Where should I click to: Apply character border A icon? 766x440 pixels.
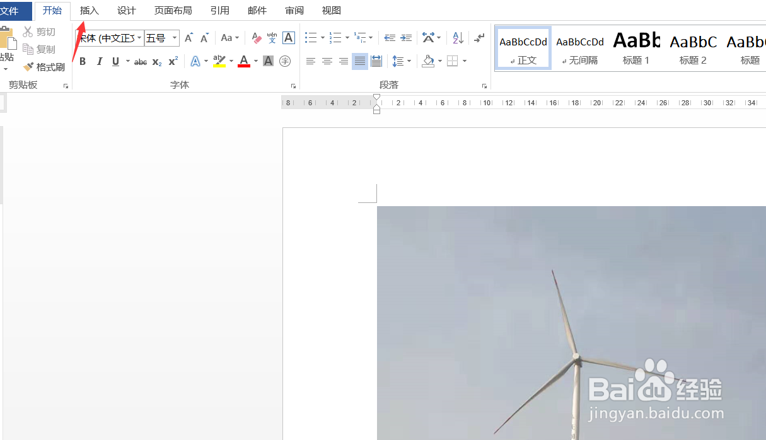click(289, 38)
